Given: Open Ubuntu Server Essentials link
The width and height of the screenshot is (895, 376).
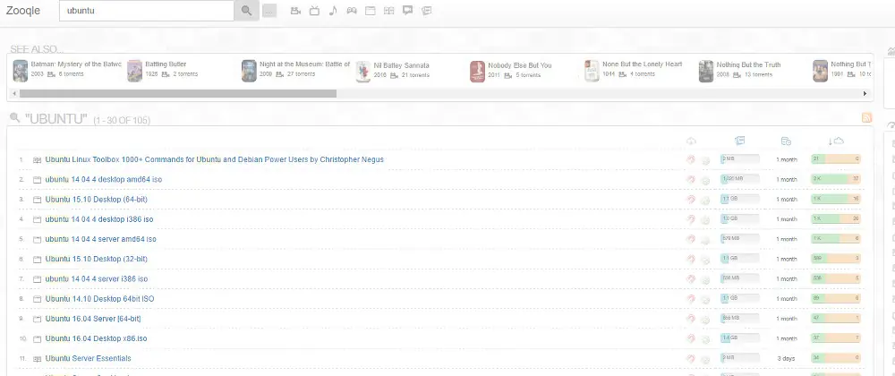Looking at the screenshot, I should pos(88,358).
